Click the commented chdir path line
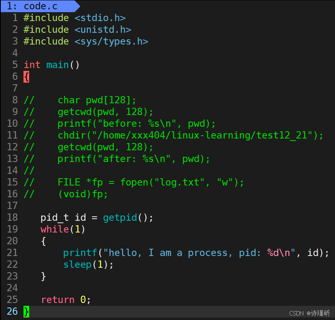 click(173, 135)
